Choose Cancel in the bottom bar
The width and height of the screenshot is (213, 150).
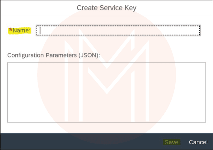click(x=198, y=142)
